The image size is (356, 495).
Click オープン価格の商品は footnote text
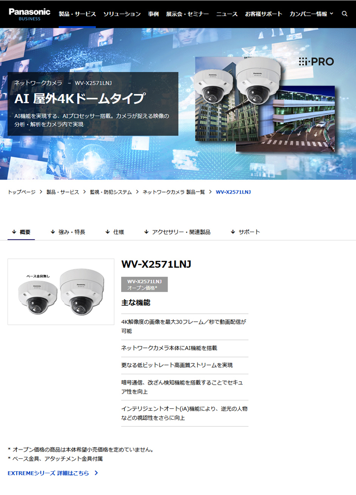point(81,450)
